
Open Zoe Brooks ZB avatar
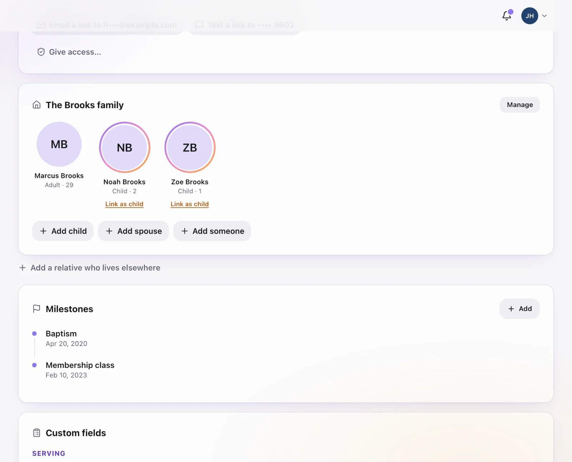(190, 147)
